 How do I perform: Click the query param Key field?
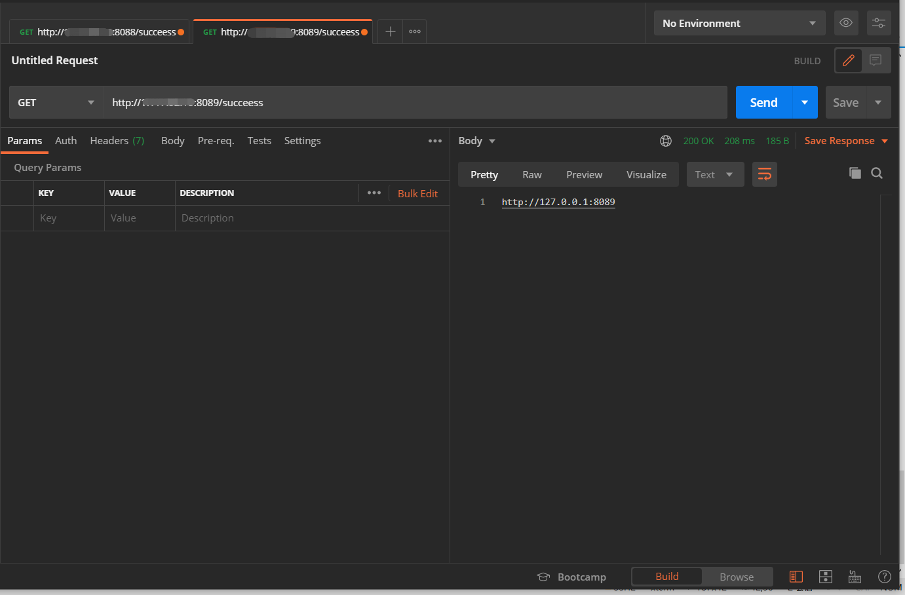point(69,218)
